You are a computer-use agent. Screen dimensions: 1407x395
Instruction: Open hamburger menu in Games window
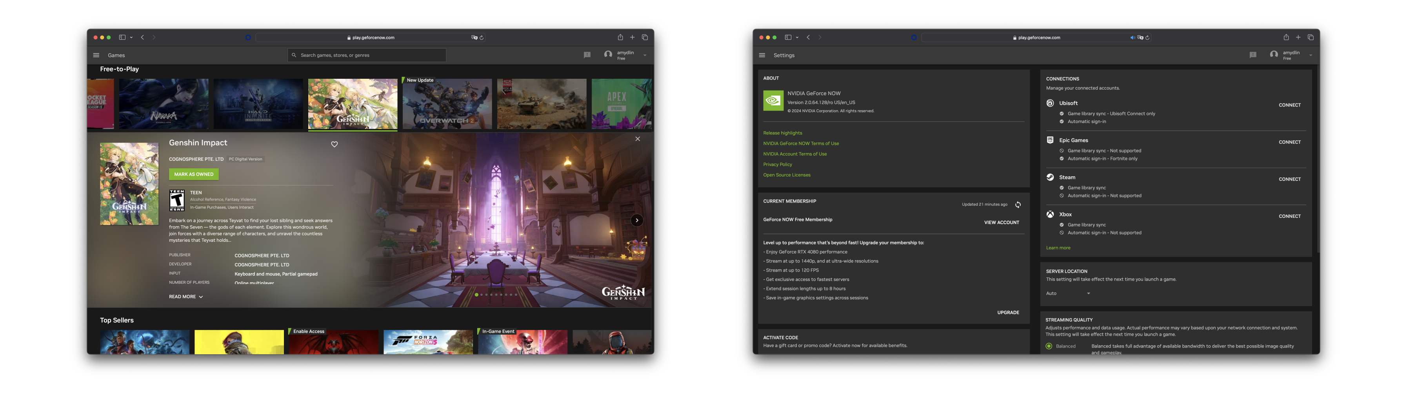96,55
